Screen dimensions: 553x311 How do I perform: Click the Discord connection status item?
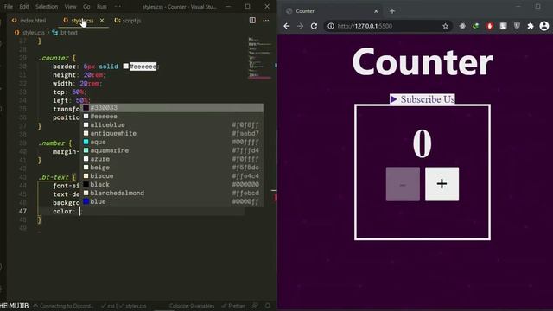64,306
